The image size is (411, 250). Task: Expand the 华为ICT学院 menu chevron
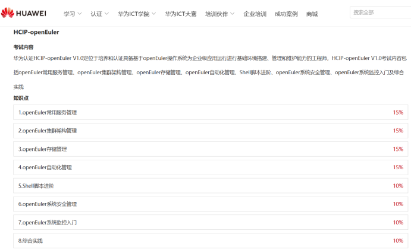[154, 14]
